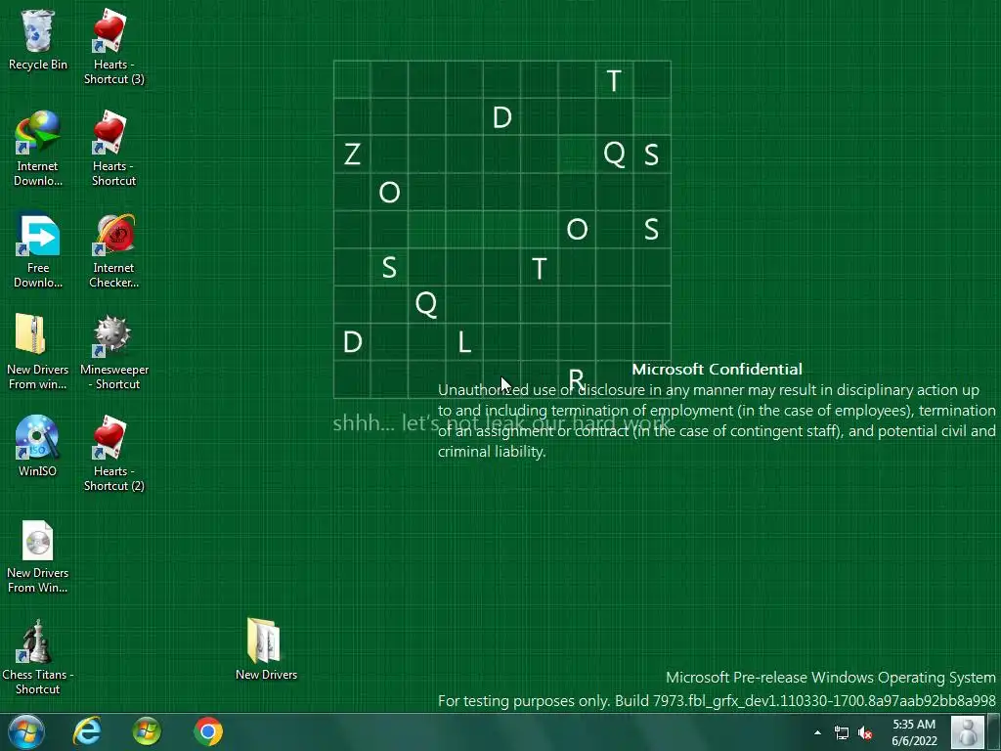Viewport: 1001px width, 751px height.
Task: Click the Hearts - Shortcut icon
Action: pyautogui.click(x=113, y=149)
